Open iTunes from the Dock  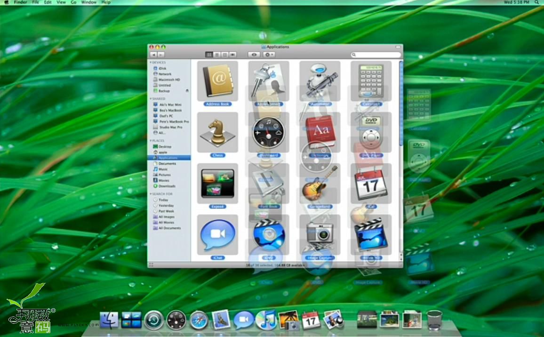point(266,320)
